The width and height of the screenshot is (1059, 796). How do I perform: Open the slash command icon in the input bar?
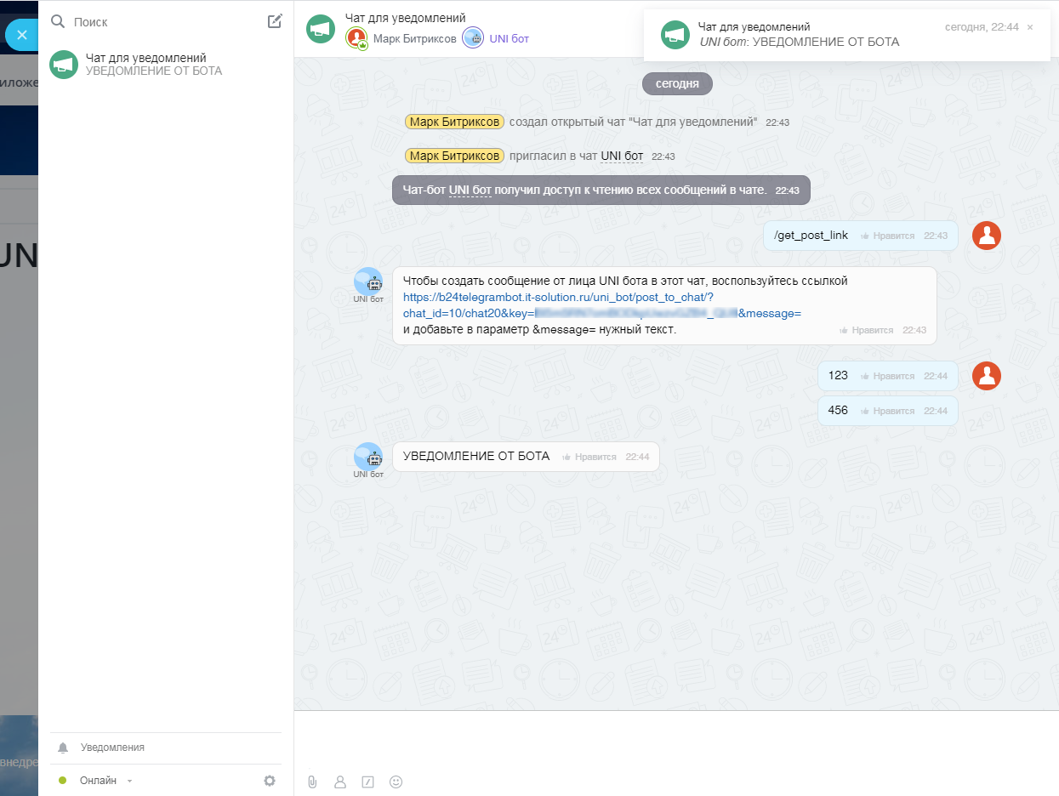[x=367, y=782]
